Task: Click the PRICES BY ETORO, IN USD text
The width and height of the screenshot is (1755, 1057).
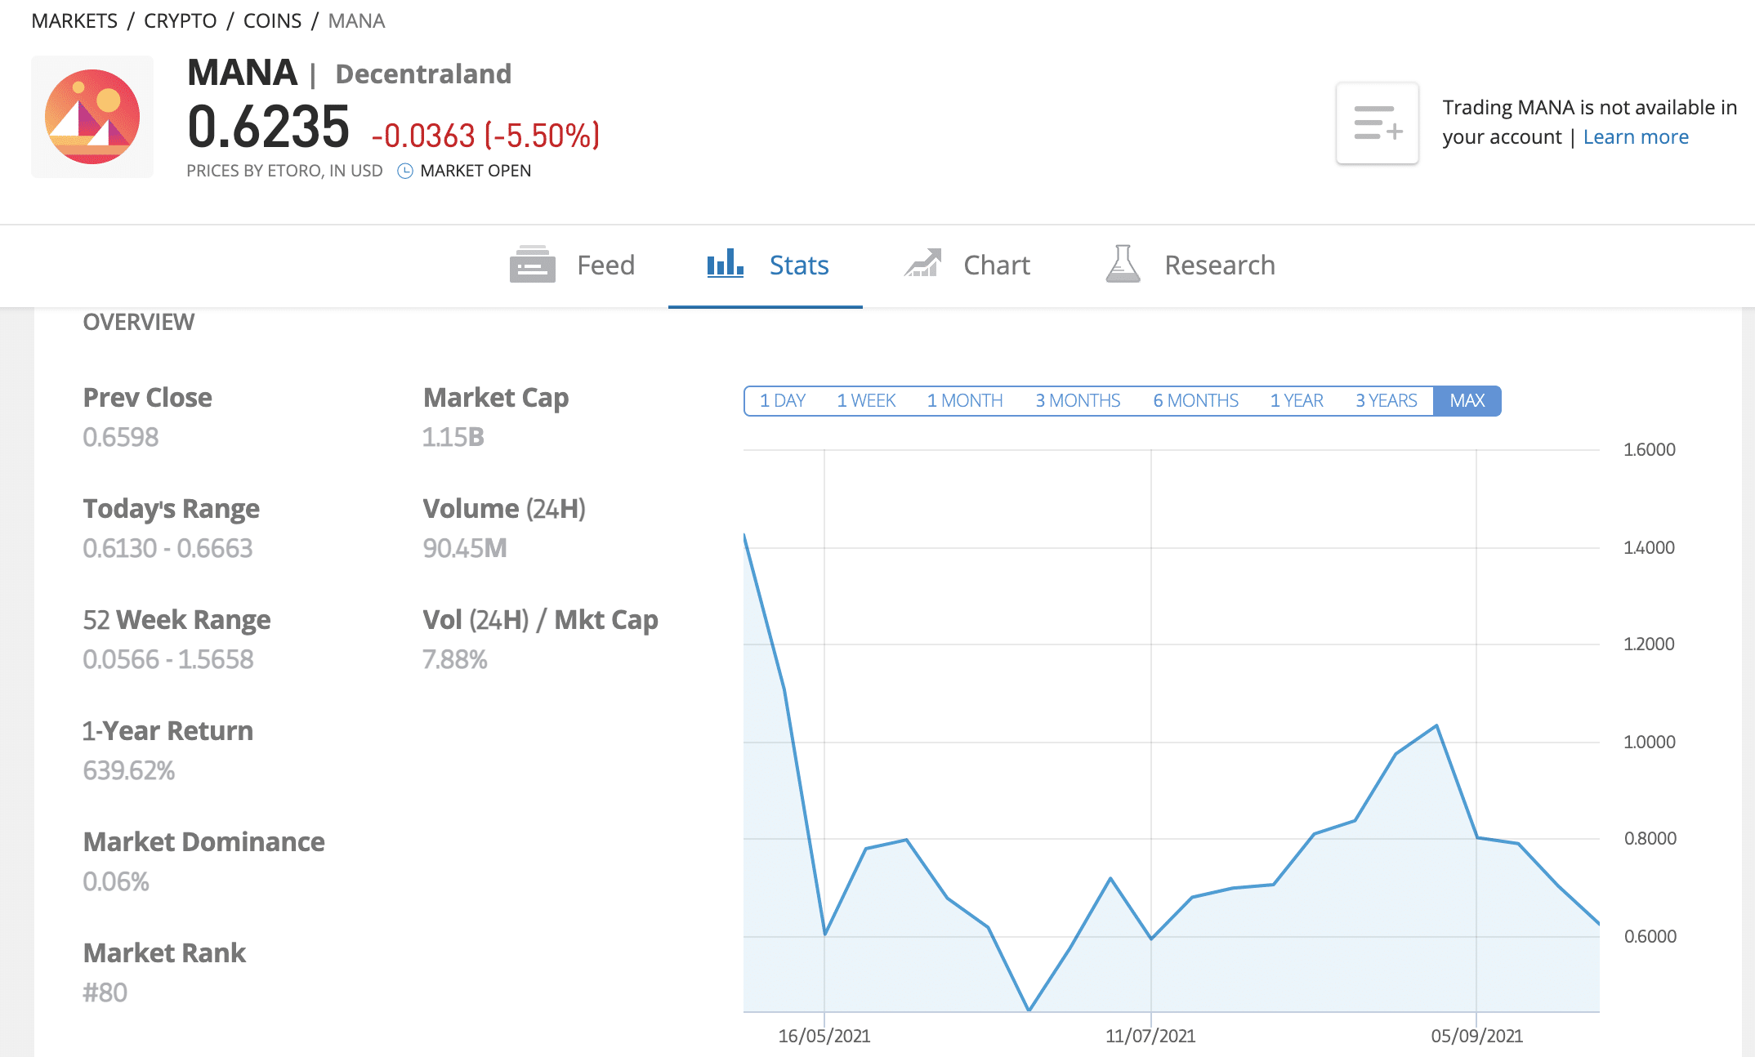Action: (x=284, y=171)
